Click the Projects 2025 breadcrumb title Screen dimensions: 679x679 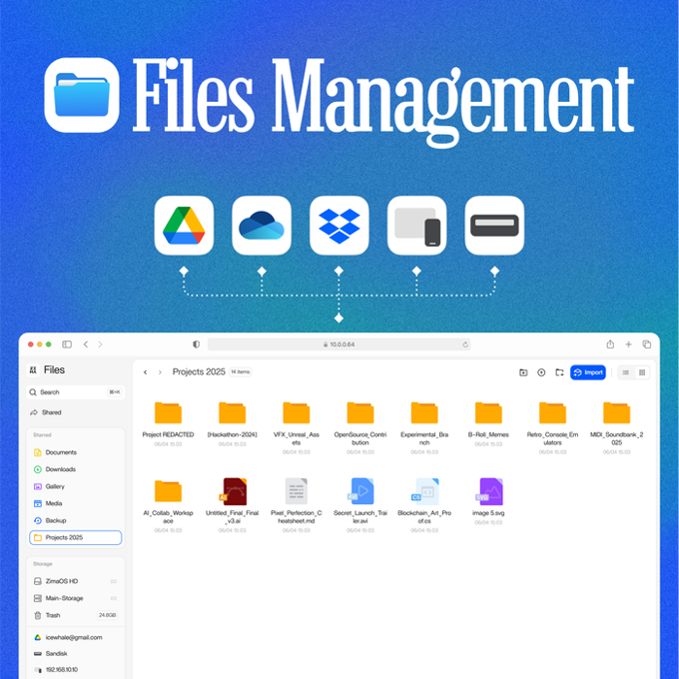(x=199, y=372)
